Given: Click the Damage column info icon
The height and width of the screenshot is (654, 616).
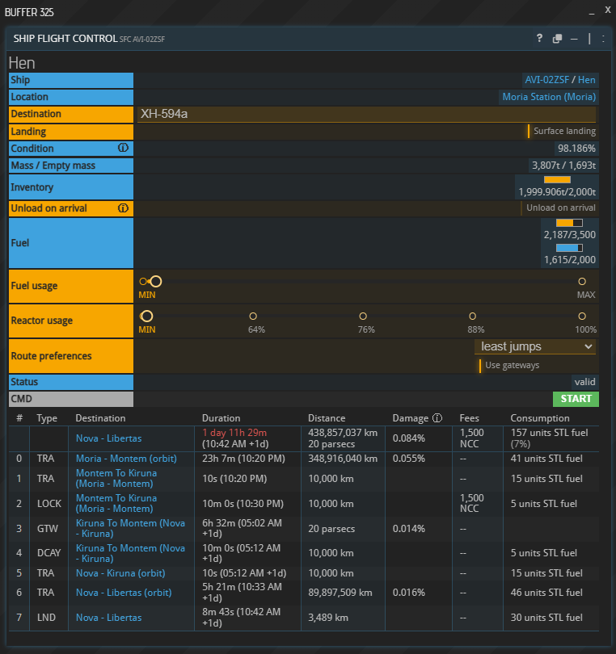Looking at the screenshot, I should [x=437, y=418].
